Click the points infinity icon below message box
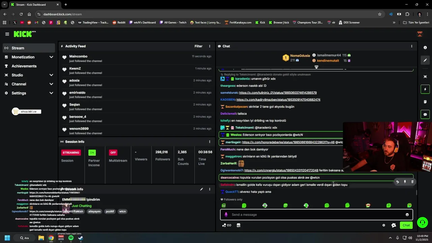 227,225
